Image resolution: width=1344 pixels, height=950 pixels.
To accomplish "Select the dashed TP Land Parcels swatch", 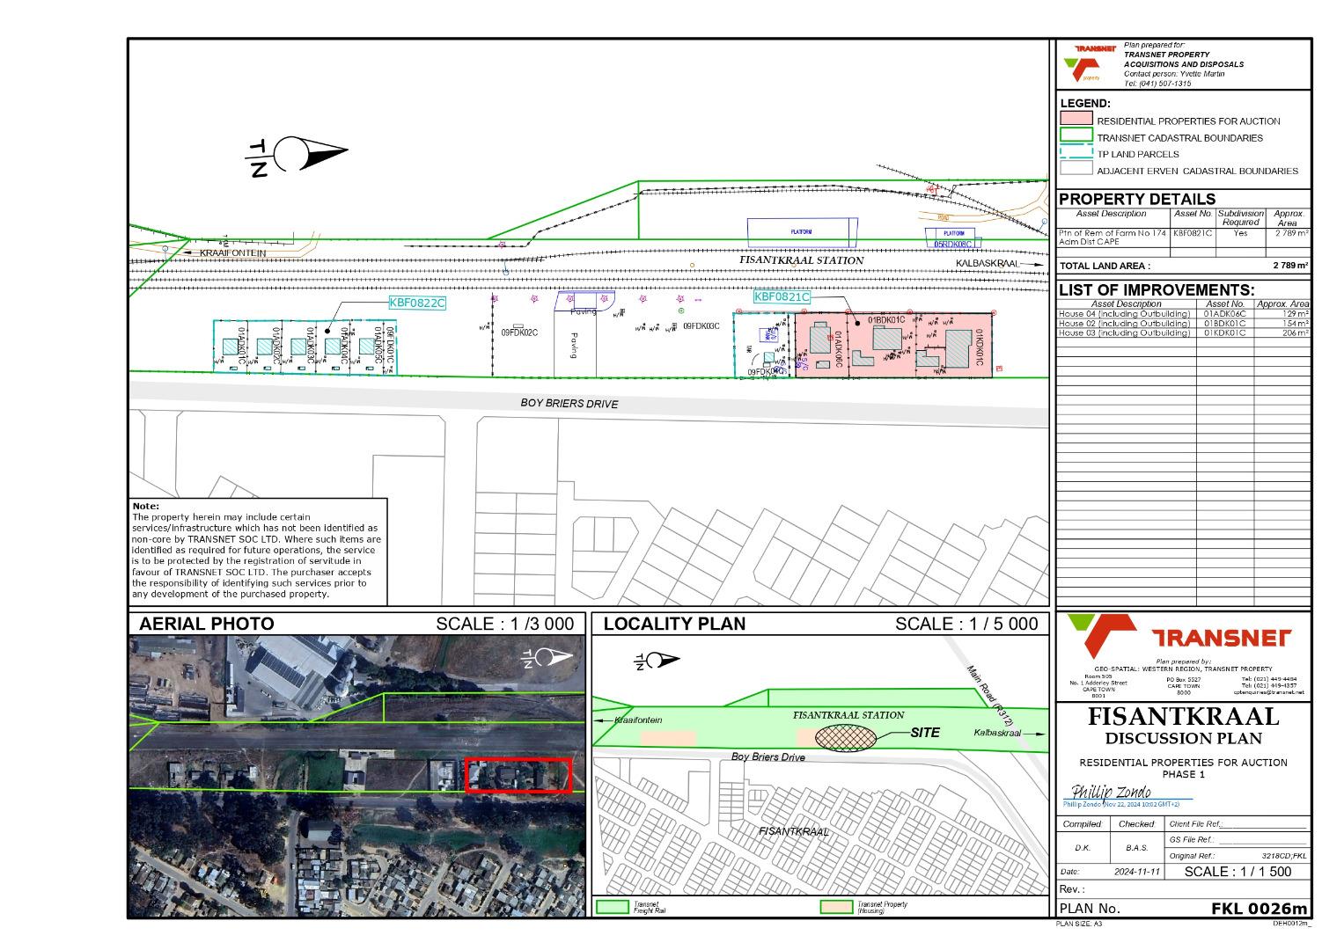I will point(1076,153).
